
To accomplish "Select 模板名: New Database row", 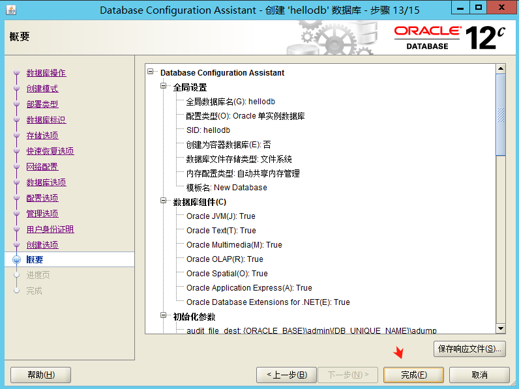I will (227, 188).
